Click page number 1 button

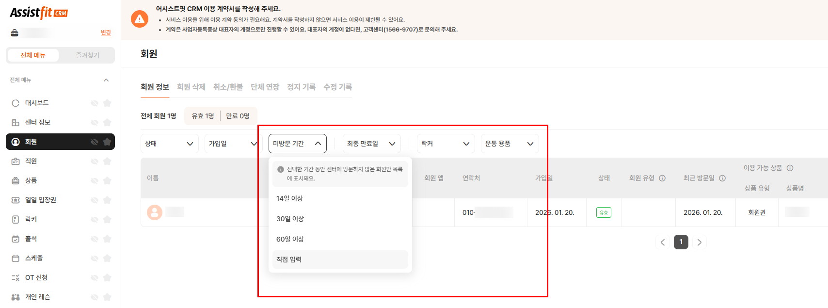(x=681, y=242)
